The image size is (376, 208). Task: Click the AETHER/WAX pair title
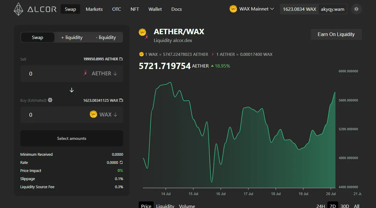(x=179, y=32)
